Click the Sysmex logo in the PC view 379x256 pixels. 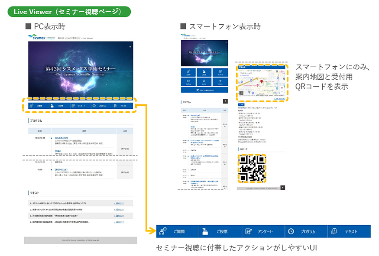tap(37, 37)
